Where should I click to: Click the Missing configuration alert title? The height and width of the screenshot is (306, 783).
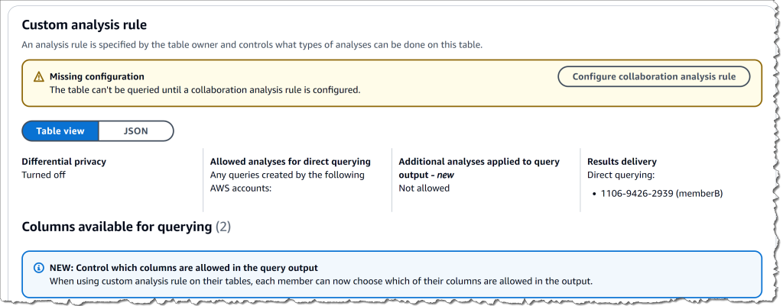pos(96,76)
